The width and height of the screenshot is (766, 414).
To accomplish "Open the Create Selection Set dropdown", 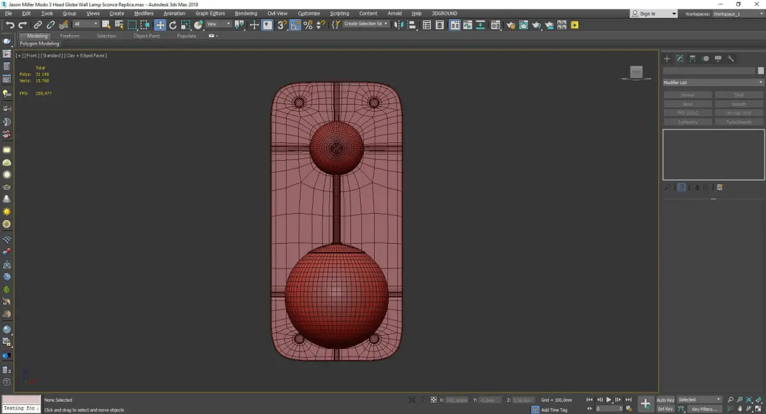I will 366,24.
